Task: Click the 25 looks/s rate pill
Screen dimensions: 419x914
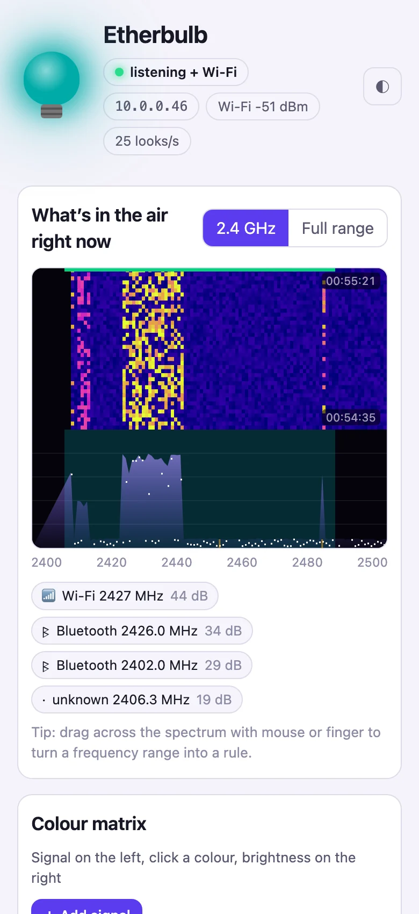Action: coord(147,141)
